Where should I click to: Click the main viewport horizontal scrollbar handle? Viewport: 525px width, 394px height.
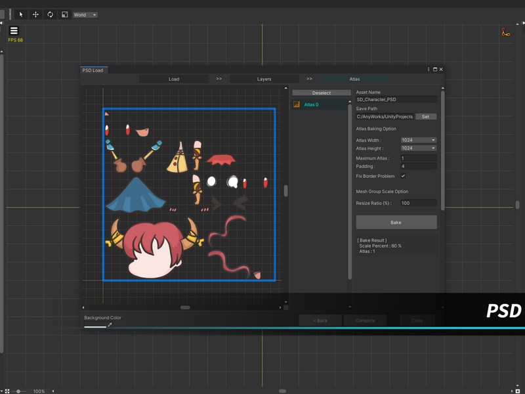pos(283,391)
